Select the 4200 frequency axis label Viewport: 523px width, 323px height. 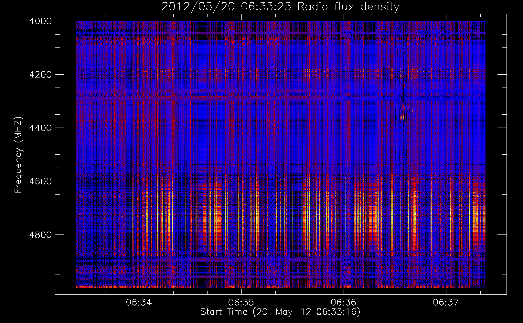[x=40, y=75]
